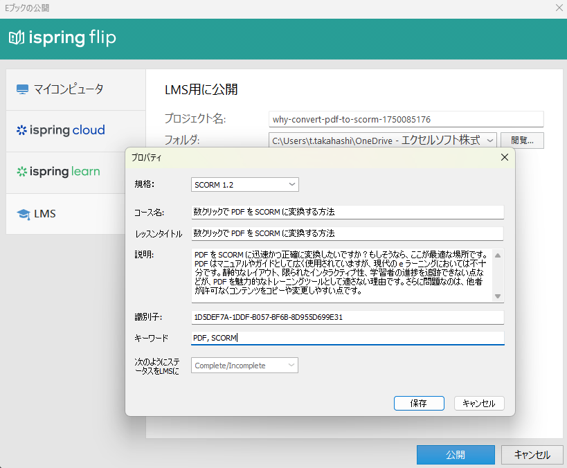Open the 規格 SCORM 1.2 dropdown
The width and height of the screenshot is (567, 468).
click(245, 184)
